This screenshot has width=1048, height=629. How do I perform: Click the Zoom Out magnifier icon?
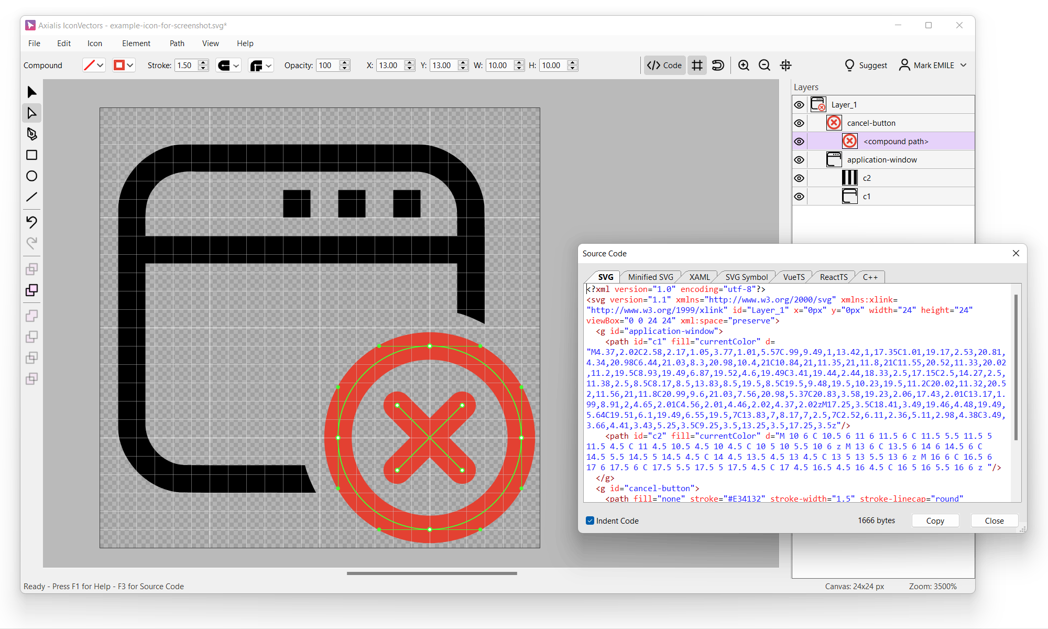765,66
